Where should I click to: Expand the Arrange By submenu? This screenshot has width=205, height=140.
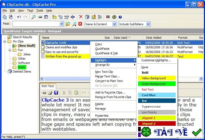click(x=113, y=65)
